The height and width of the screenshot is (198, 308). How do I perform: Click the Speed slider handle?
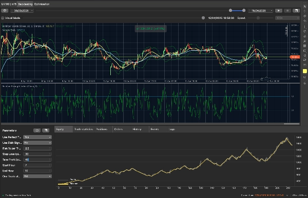(258, 18)
